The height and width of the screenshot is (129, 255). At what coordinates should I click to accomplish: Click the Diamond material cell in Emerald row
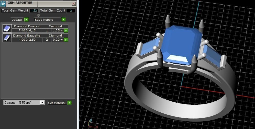(55, 26)
